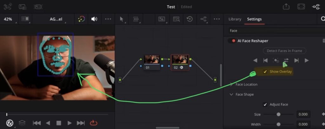Toggle the node graph panel icon
Image resolution: width=325 pixels, height=129 pixels.
316,7
